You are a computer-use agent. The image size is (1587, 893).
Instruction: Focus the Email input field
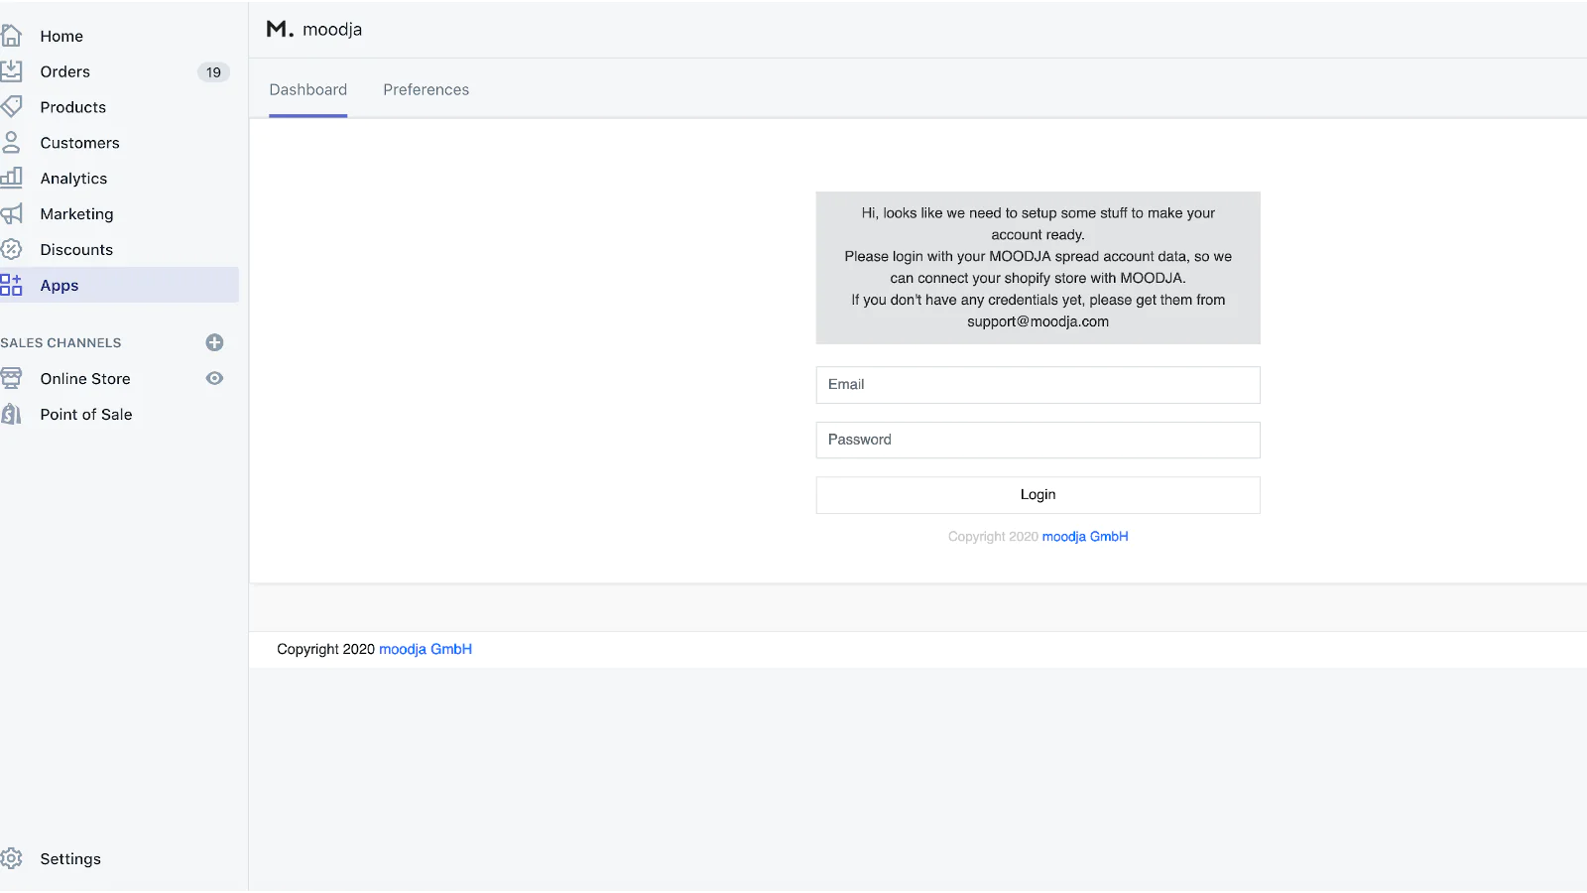click(x=1038, y=385)
